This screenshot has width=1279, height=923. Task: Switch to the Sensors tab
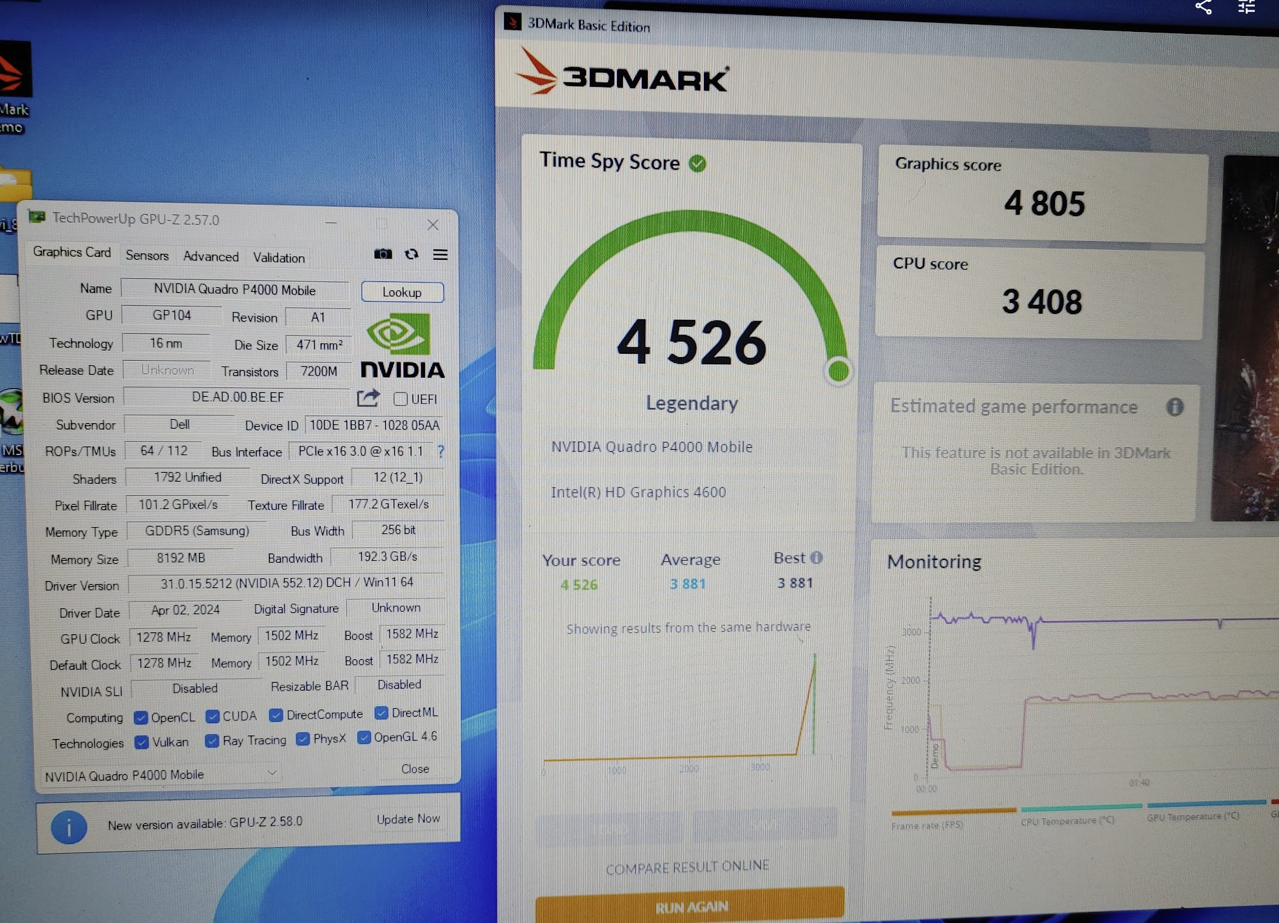click(x=147, y=255)
